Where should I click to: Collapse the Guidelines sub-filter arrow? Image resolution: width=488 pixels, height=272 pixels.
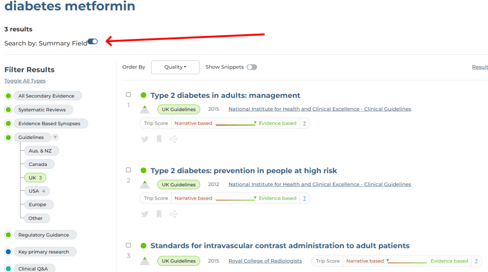[55, 137]
